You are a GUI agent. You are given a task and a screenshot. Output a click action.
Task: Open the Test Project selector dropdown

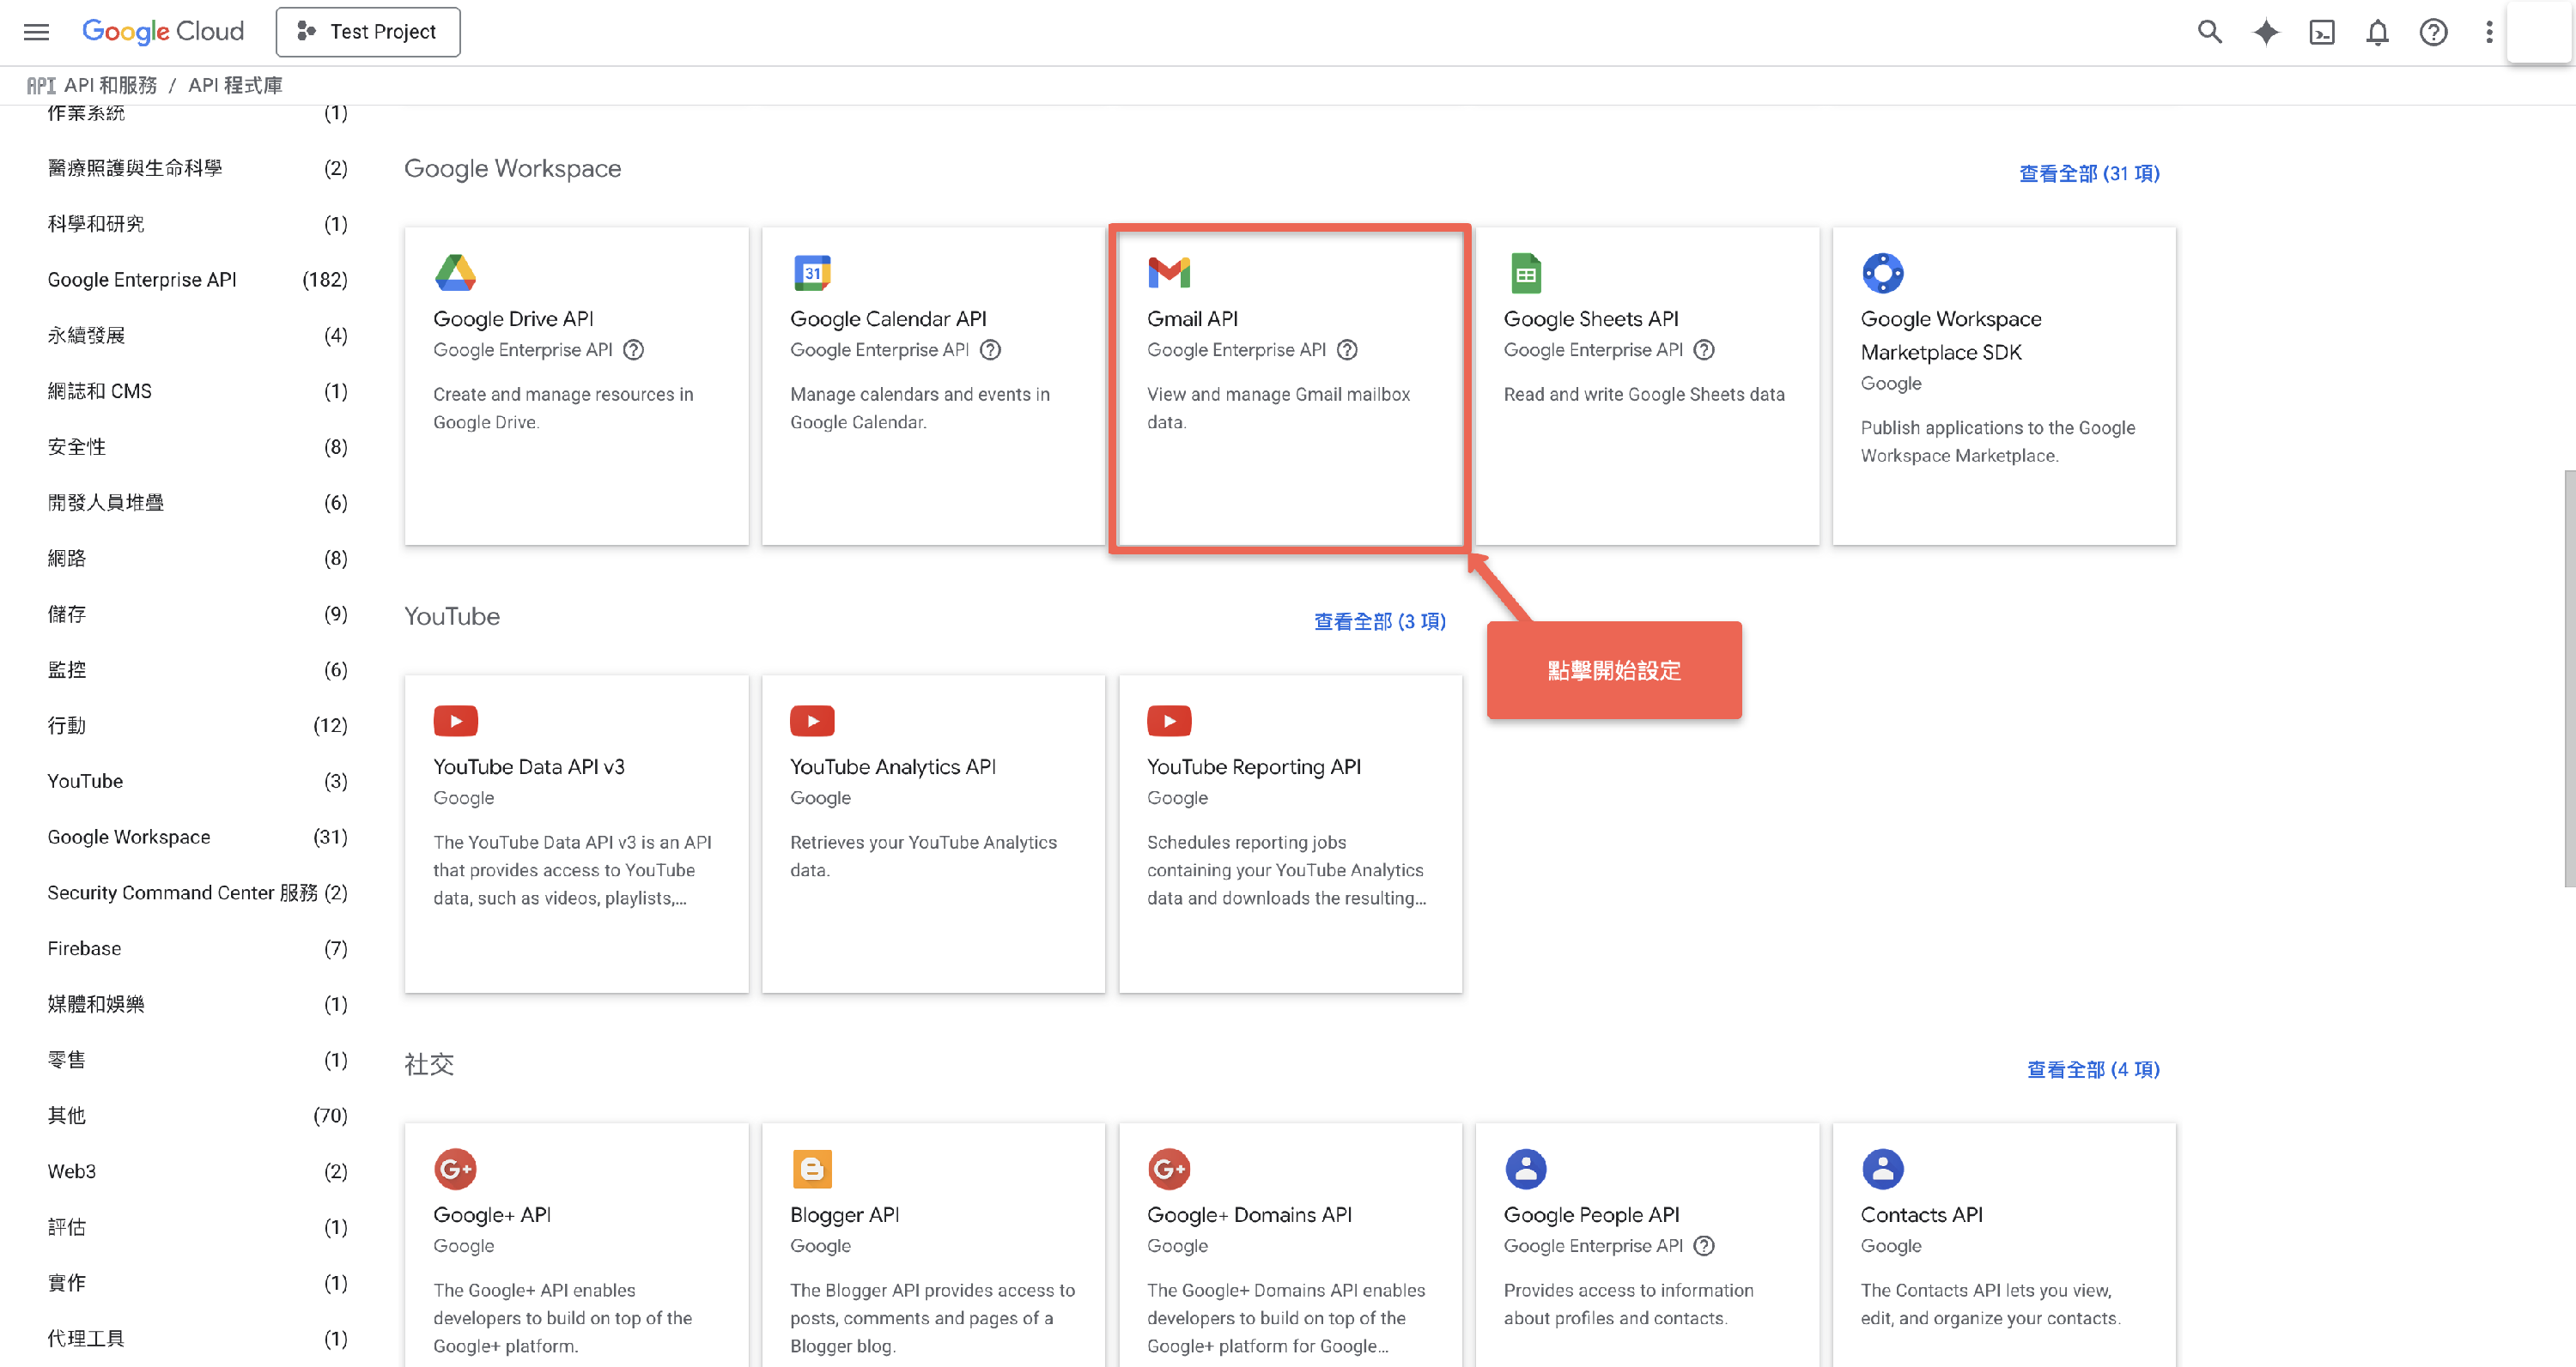tap(368, 32)
